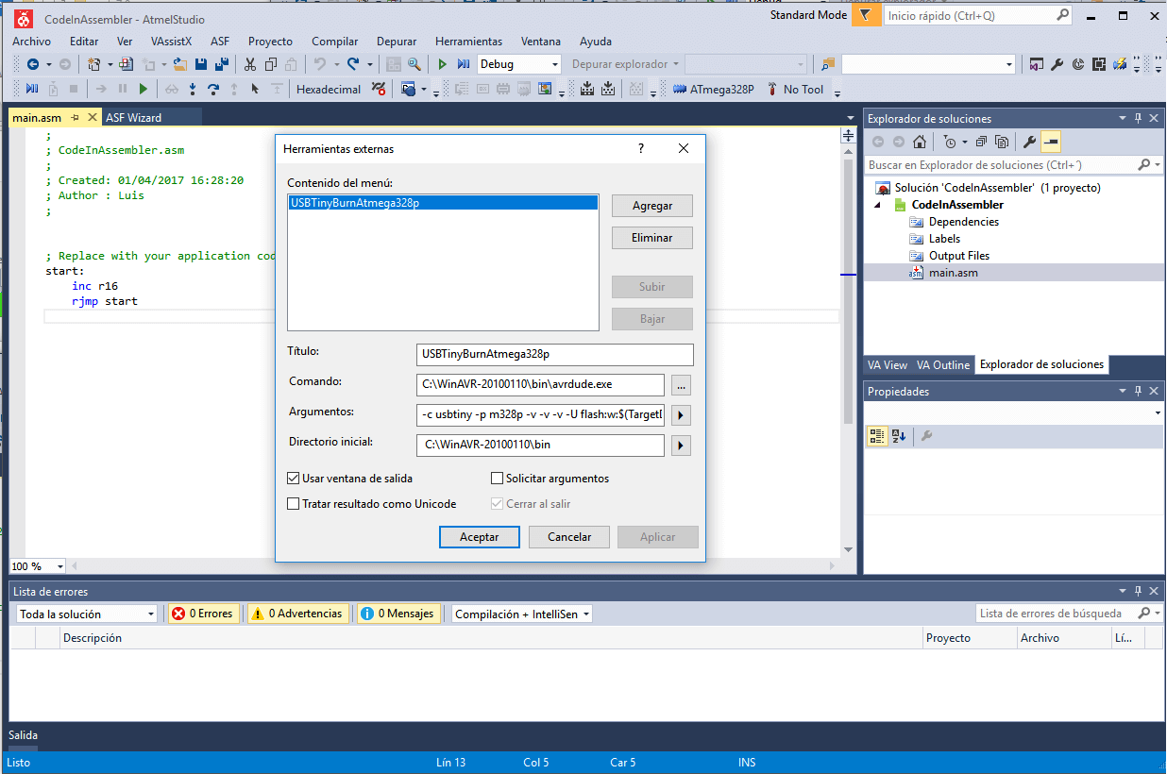Click the Agregar button
1167x774 pixels.
pyautogui.click(x=652, y=206)
